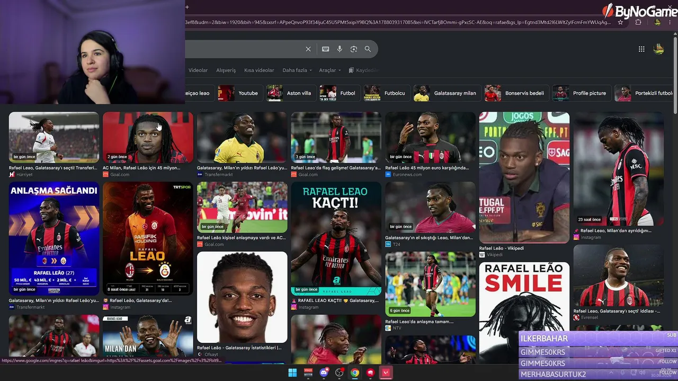Click the Chrome address bar URL
678x381 pixels.
click(x=397, y=22)
